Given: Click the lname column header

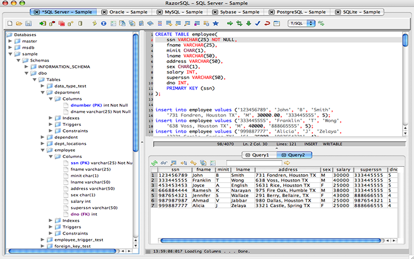Looking at the screenshot, I should click(243, 170).
